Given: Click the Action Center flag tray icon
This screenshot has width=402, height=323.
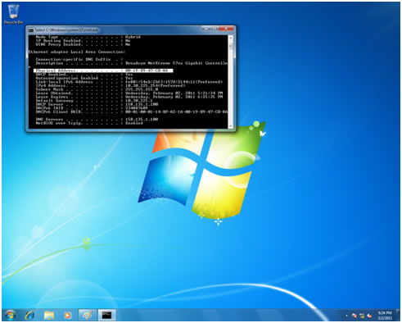Looking at the screenshot, I should (x=355, y=316).
